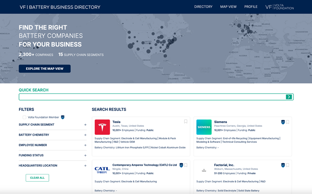Open the CATL logo thumbnail
This screenshot has width=312, height=194.
tap(102, 170)
